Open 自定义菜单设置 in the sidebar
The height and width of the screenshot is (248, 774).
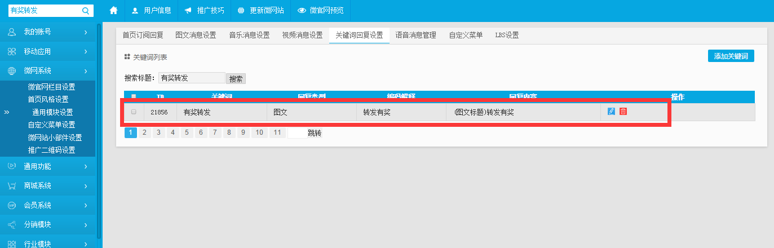[51, 125]
